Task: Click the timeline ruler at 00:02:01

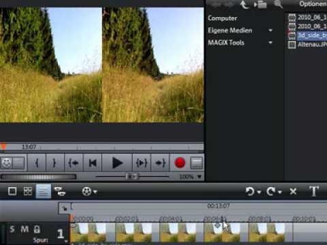Action: click(x=127, y=219)
